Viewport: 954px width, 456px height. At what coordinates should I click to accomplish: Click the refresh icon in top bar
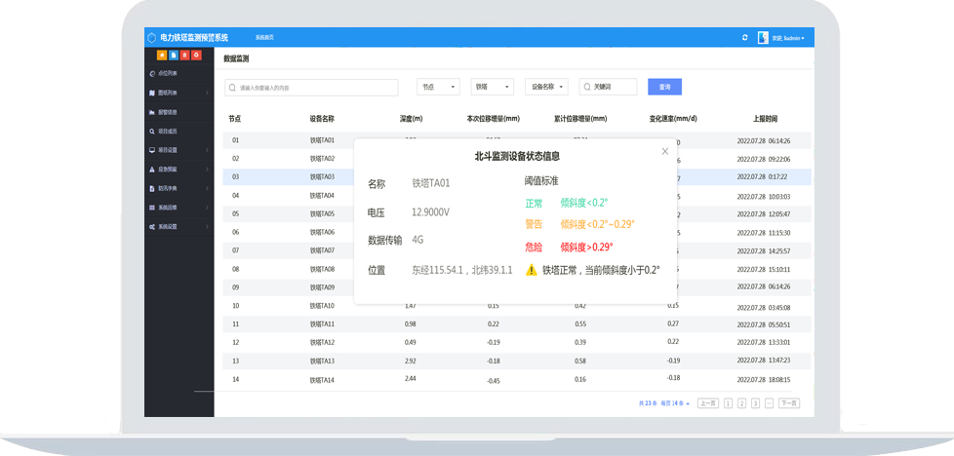[x=745, y=38]
